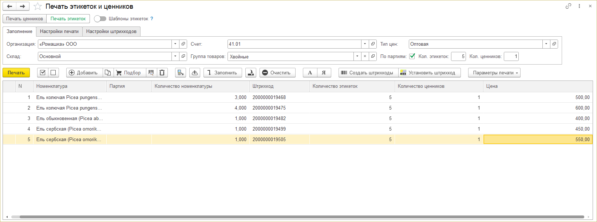Open the Параметры печати dropdown menu
The height and width of the screenshot is (222, 597).
coord(494,73)
